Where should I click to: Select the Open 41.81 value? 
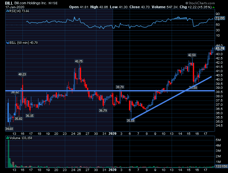coord(79,7)
